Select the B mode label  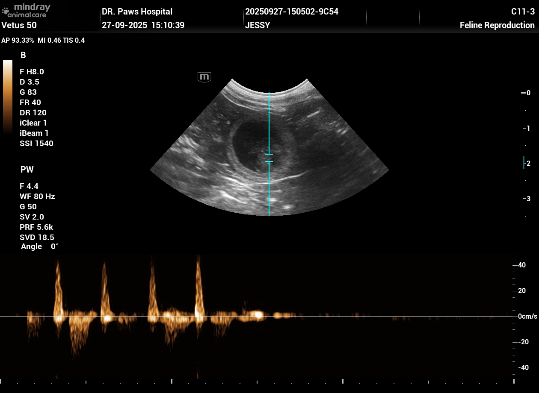pyautogui.click(x=23, y=55)
